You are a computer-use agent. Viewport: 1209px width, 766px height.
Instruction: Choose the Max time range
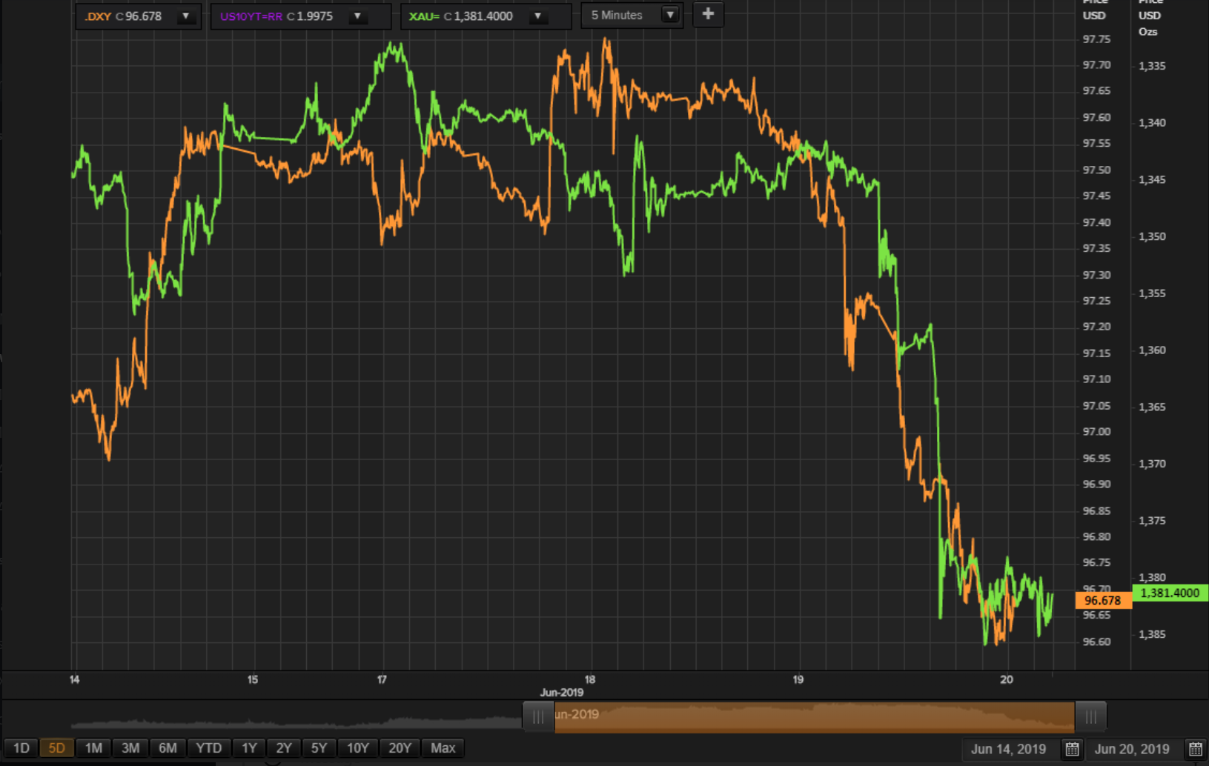(x=443, y=748)
